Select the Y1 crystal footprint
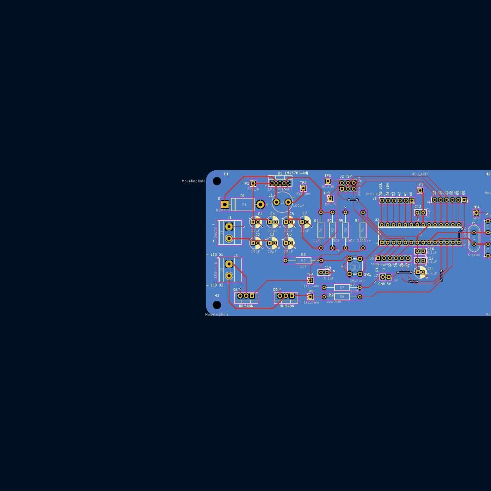The width and height of the screenshot is (491, 491). [474, 238]
